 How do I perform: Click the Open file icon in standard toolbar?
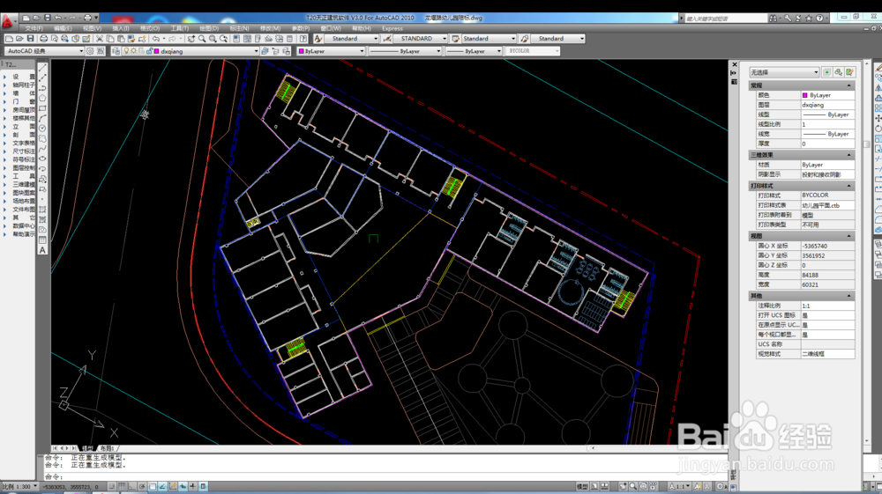point(19,39)
